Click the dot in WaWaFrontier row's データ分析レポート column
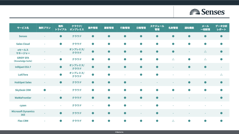 221,98
